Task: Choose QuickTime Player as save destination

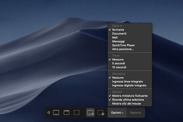Action: [x=130, y=45]
